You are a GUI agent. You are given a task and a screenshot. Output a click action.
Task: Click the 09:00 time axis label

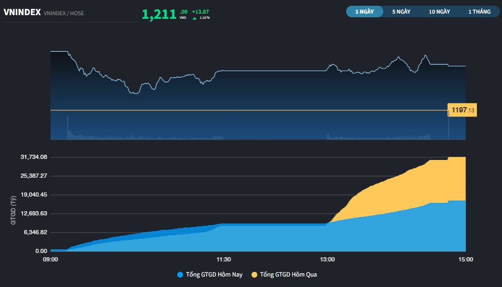click(51, 259)
